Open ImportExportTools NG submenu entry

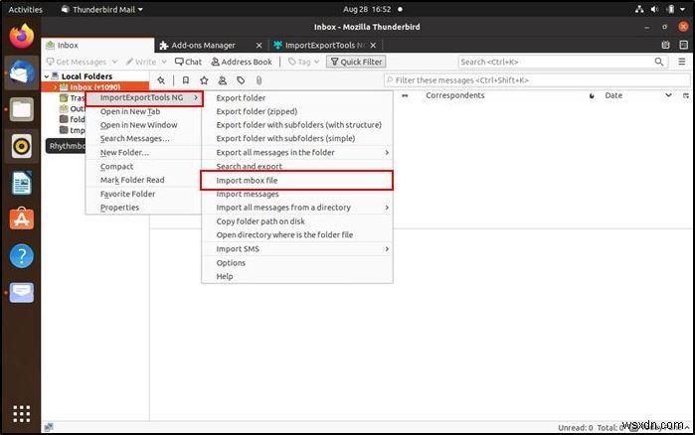point(144,97)
